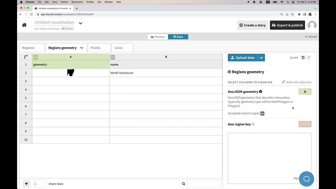Click GeoJSON geometry column A field

(x=305, y=92)
